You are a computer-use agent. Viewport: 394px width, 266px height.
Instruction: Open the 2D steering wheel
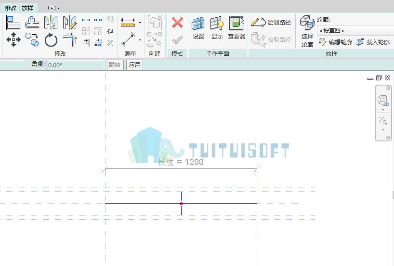pos(383,101)
